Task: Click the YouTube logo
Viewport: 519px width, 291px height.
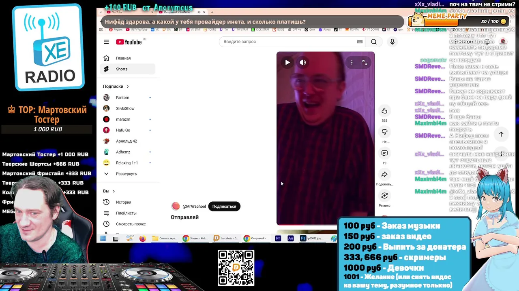Action: (x=129, y=42)
